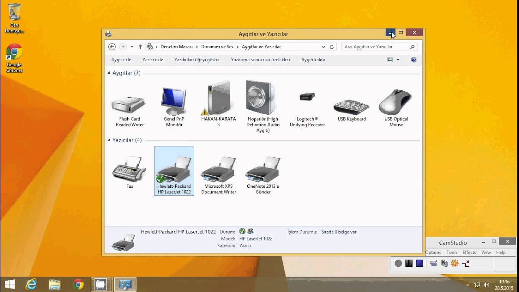Click the CamStudio pause button
The height and width of the screenshot is (292, 519).
coord(409,264)
